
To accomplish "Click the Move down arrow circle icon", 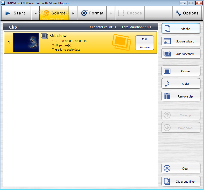I will [x=167, y=128].
